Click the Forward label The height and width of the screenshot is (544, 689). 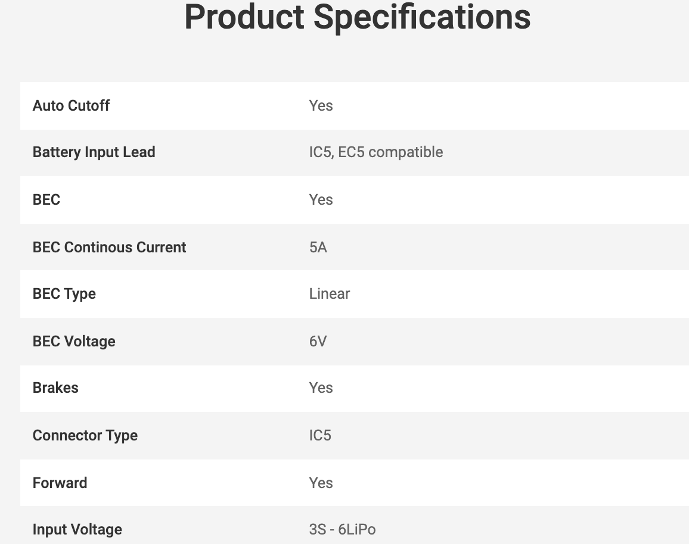point(60,483)
